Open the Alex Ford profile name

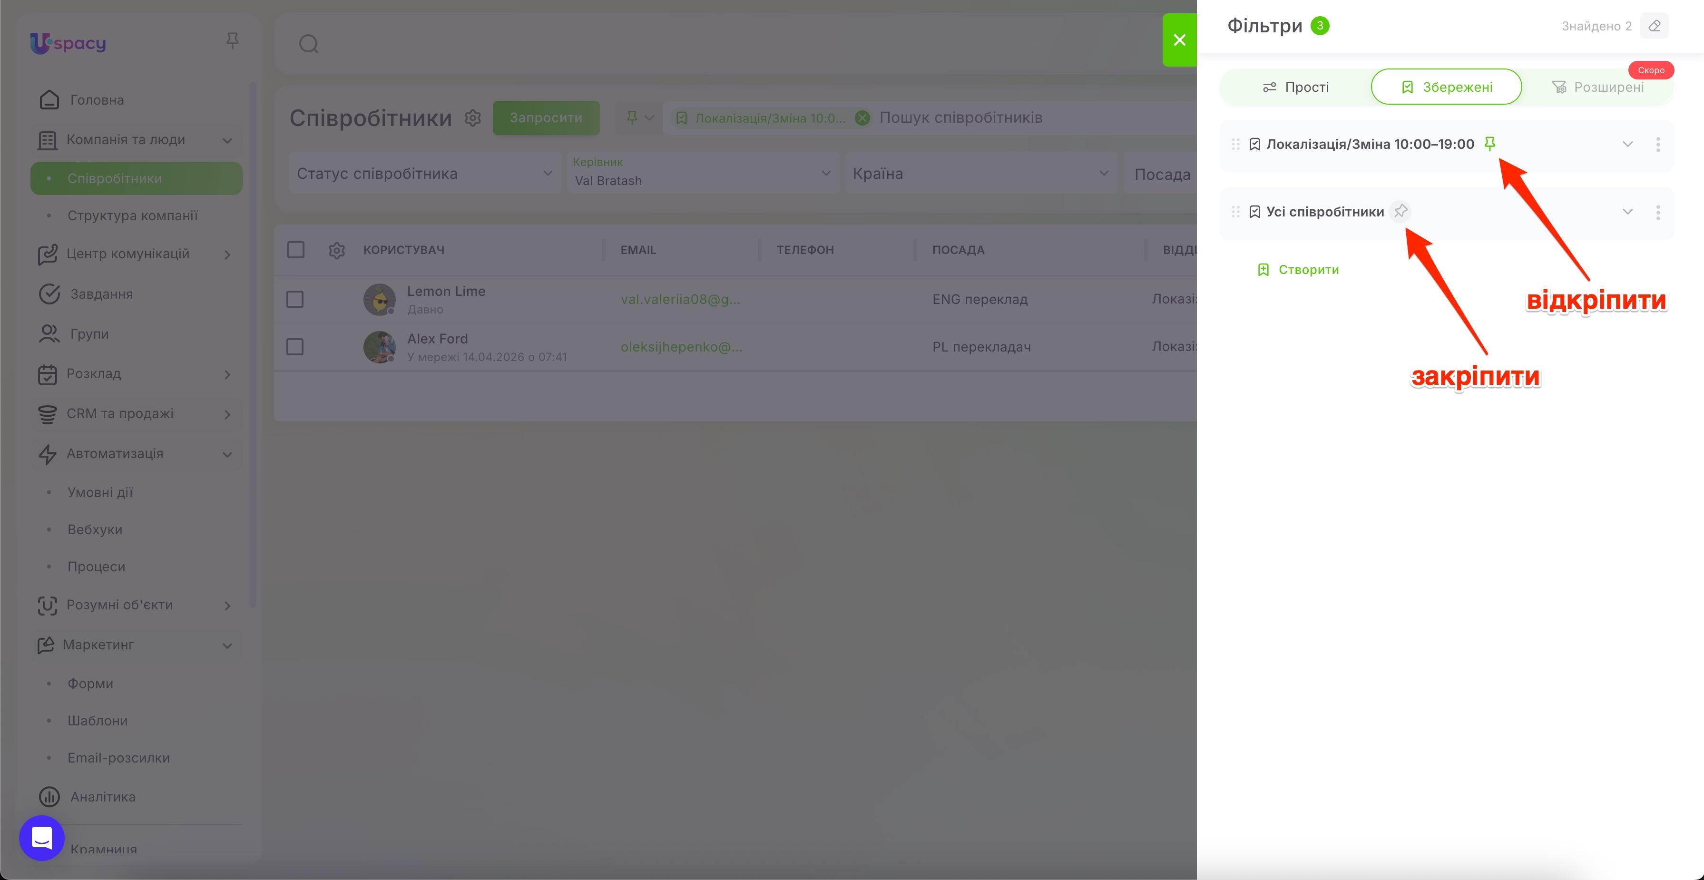pos(437,339)
